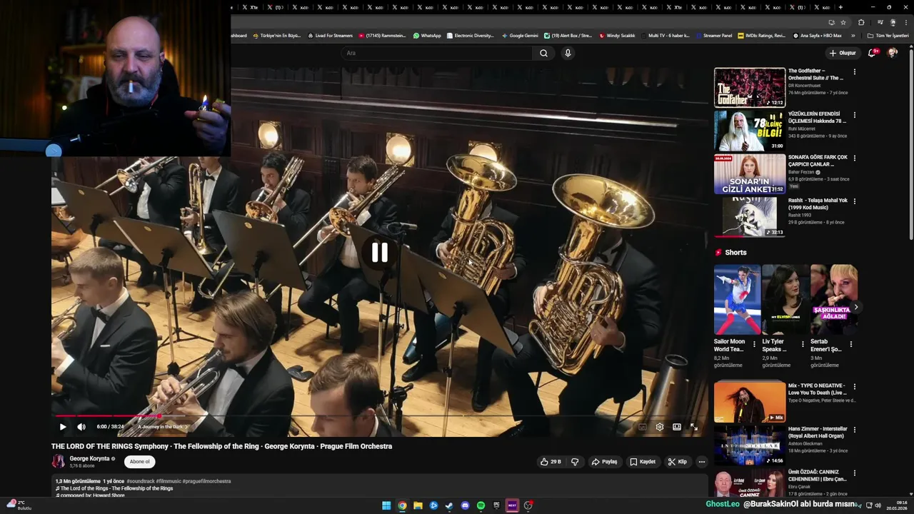Open Discord from the taskbar

[465, 505]
